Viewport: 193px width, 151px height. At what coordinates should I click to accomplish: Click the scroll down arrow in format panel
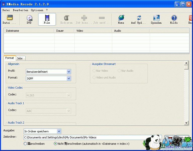pos(186,123)
